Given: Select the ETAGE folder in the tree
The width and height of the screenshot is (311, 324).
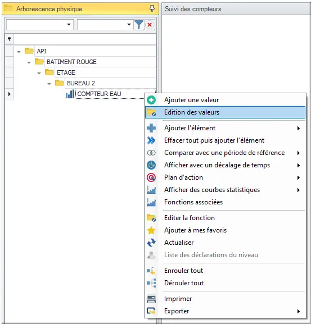Looking at the screenshot, I should pyautogui.click(x=66, y=72).
